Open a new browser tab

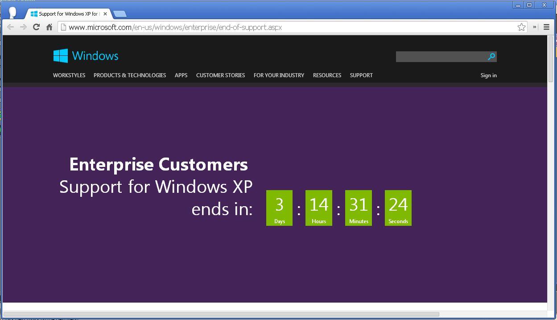pyautogui.click(x=120, y=14)
